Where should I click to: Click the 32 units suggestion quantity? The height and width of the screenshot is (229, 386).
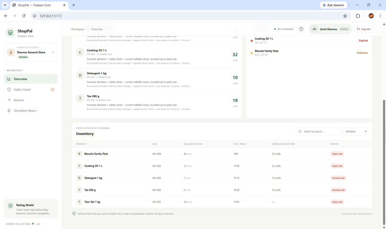tap(235, 55)
